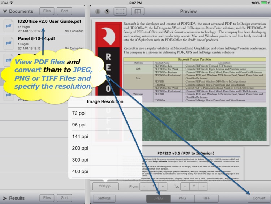271x204 pixels.
Task: Click the pdf icon of Panel 5-10-04.pdf
Action: (8, 43)
